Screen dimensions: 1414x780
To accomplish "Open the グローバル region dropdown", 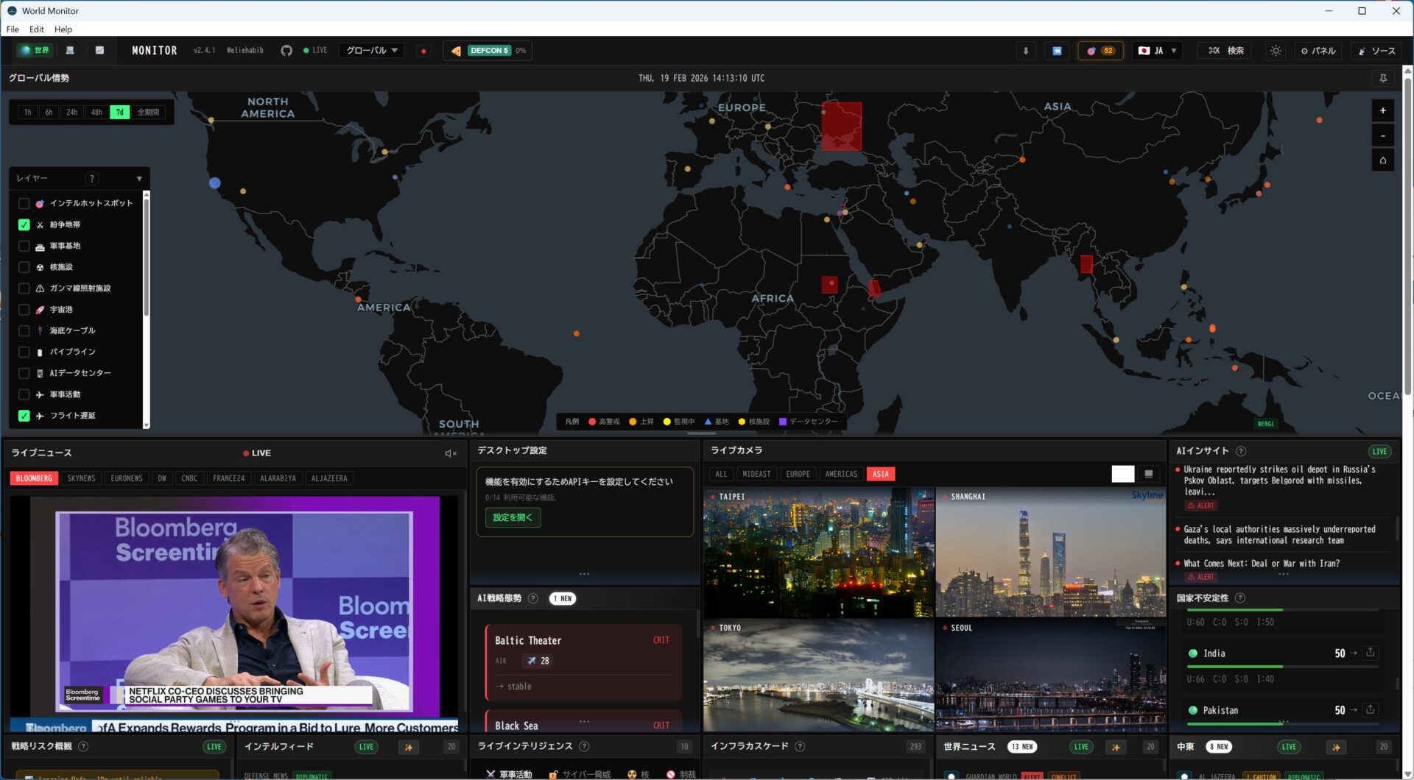I will (371, 51).
